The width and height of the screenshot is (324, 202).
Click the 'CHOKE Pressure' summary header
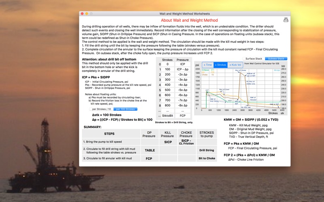(x=187, y=134)
